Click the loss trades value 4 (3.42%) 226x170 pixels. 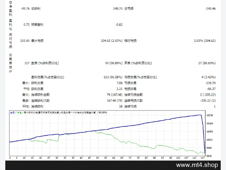click(x=209, y=77)
